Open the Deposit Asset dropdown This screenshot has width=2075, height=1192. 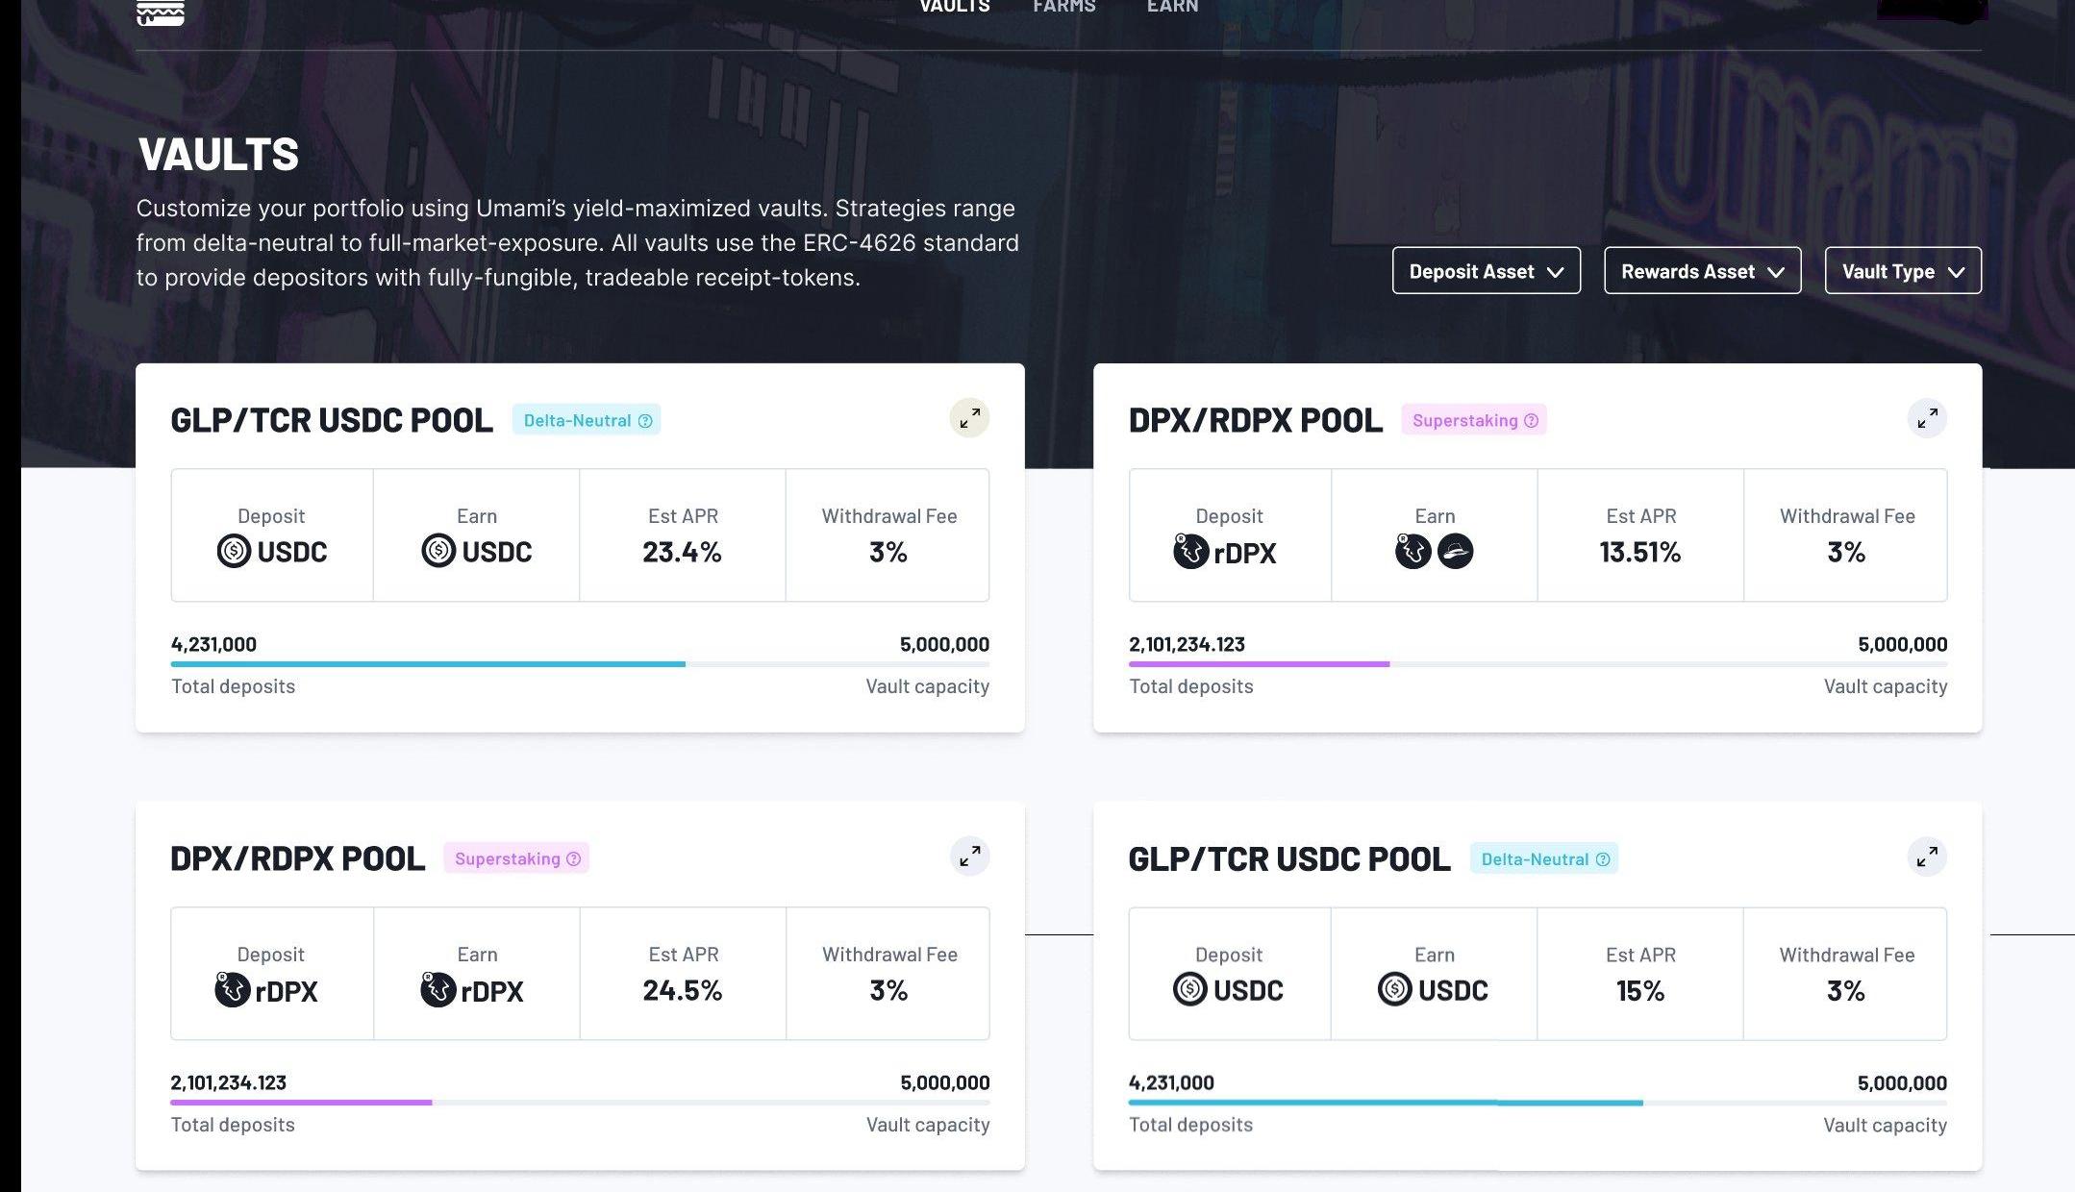tap(1486, 271)
